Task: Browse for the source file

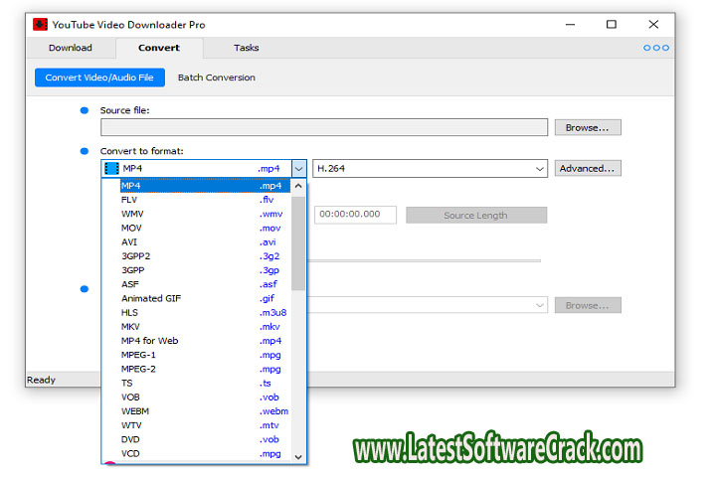Action: [x=588, y=127]
